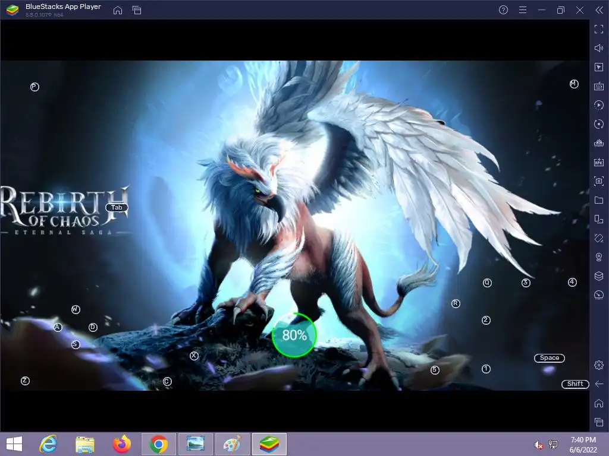Click the Shift key overlay
The height and width of the screenshot is (456, 609).
[x=575, y=384]
